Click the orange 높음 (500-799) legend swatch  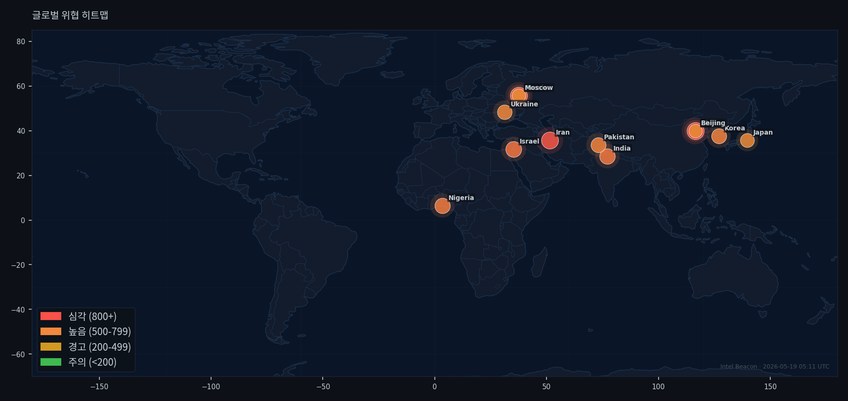[51, 331]
